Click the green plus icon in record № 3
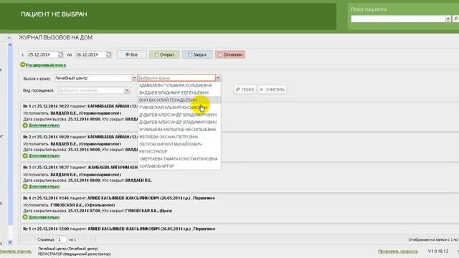This screenshot has width=459, height=258. [x=25, y=186]
